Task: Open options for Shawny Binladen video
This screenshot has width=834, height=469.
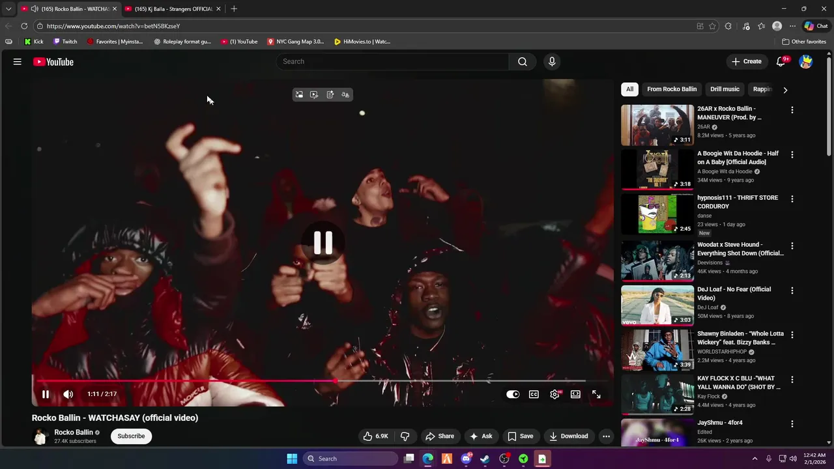Action: [792, 334]
